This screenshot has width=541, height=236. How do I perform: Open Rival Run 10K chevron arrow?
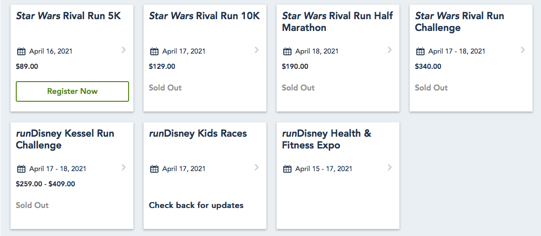257,50
